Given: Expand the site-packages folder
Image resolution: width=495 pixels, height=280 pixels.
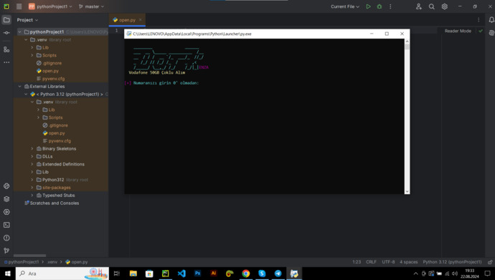Looking at the screenshot, I should click(x=32, y=188).
